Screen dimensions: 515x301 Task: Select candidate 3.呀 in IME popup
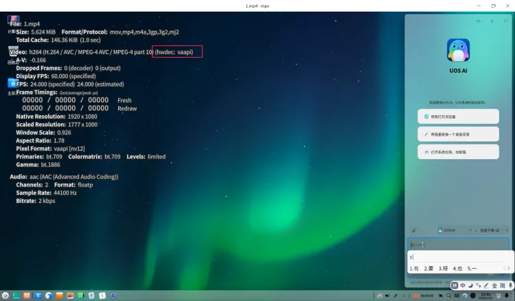click(443, 269)
